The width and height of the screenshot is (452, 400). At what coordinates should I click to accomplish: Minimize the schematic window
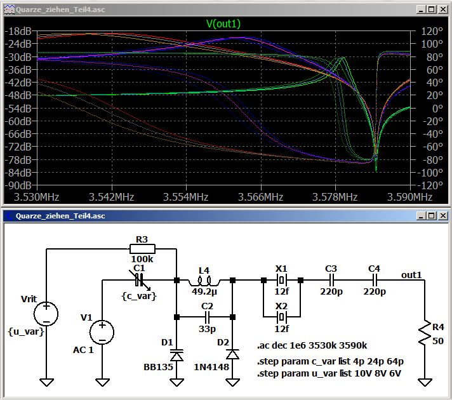(x=421, y=216)
